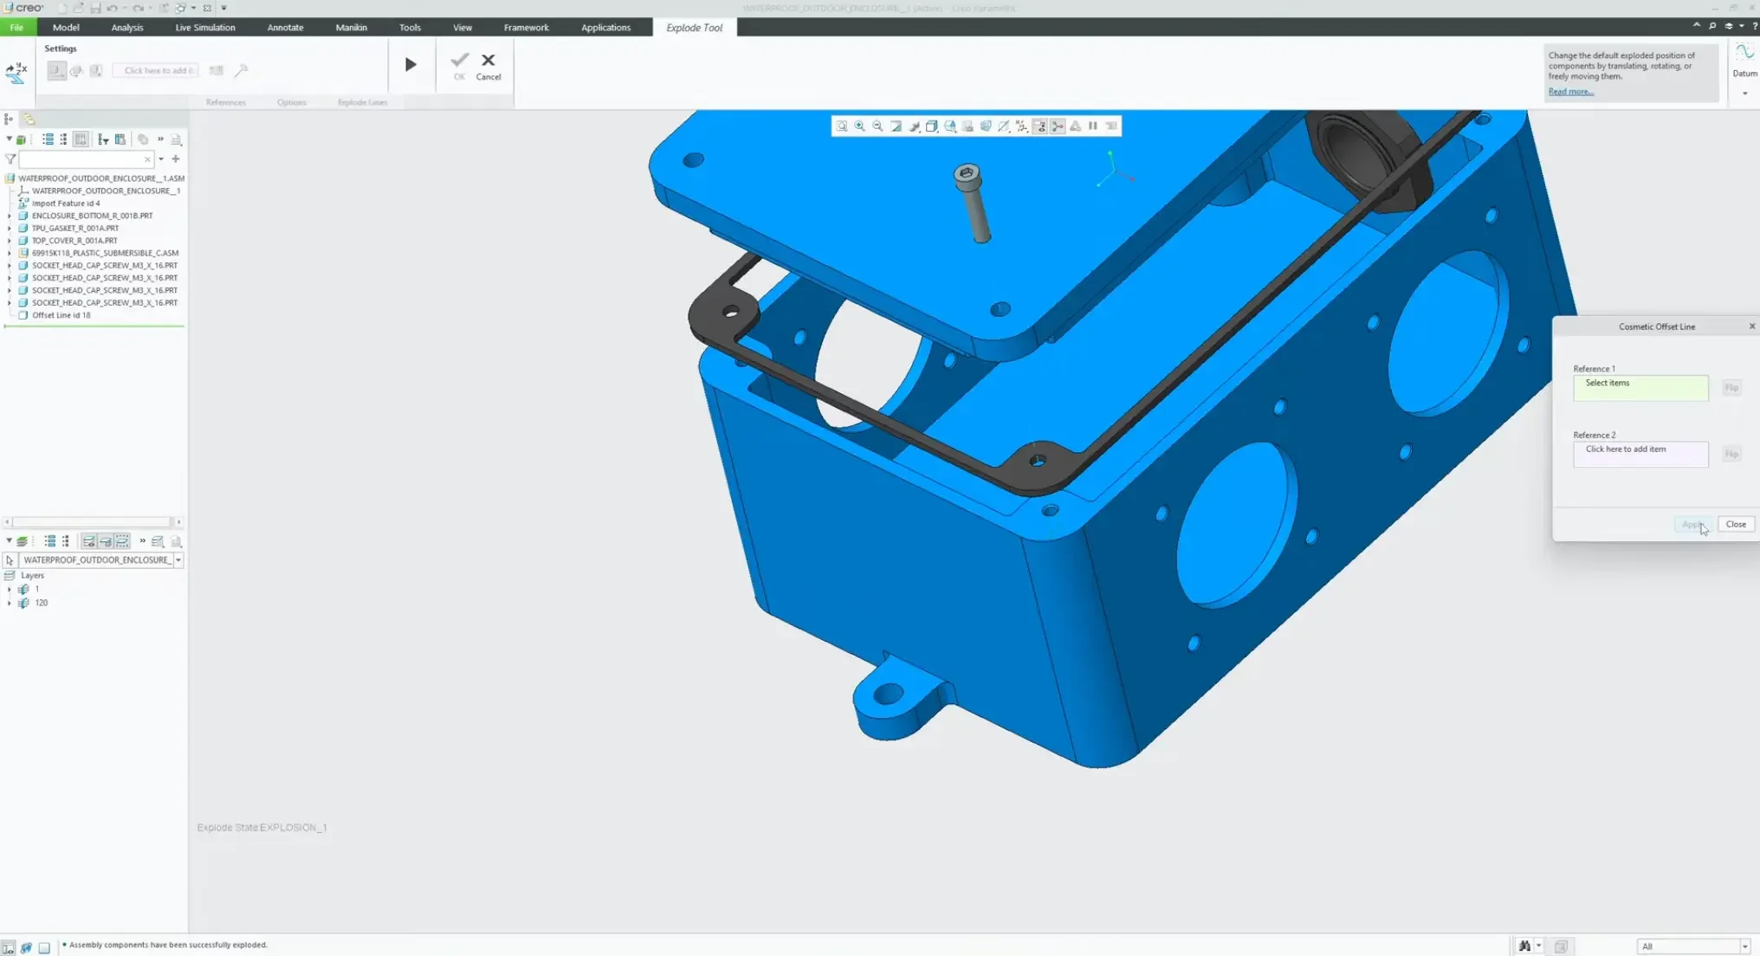The image size is (1760, 956).
Task: Click the Reference 1 Select items field
Action: (1640, 388)
